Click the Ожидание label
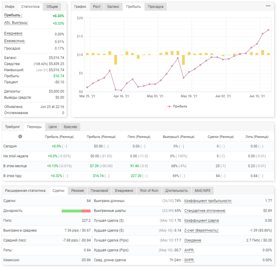277x267 pixels. click(x=192, y=240)
